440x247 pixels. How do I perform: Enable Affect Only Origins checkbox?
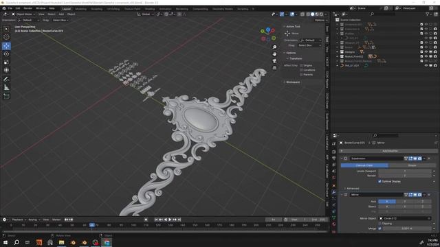[x=301, y=66]
